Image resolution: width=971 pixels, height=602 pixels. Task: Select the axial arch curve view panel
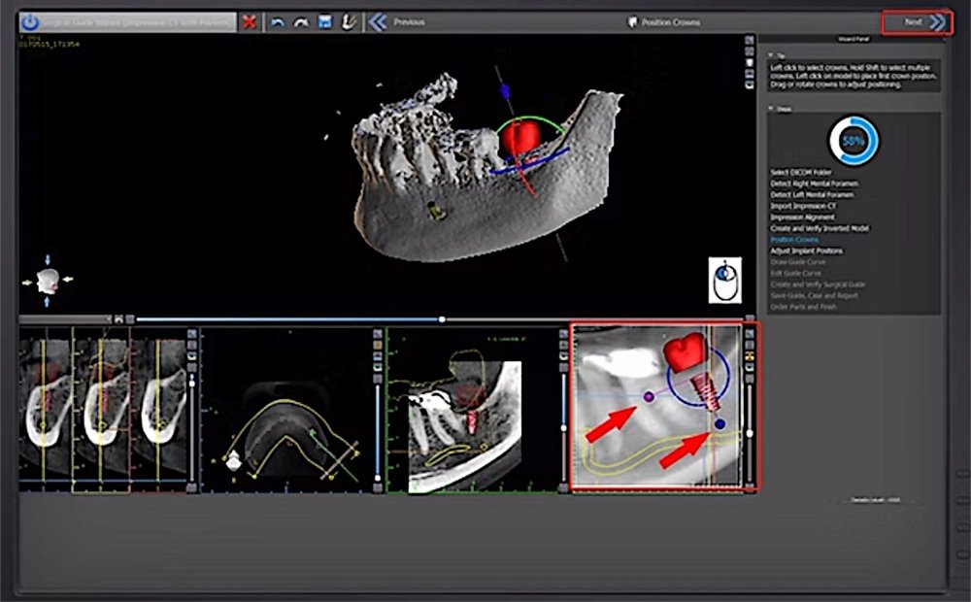(286, 410)
